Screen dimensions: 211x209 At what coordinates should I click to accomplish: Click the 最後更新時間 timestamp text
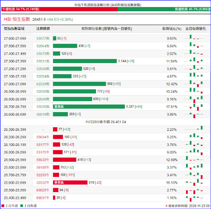tap(188, 206)
